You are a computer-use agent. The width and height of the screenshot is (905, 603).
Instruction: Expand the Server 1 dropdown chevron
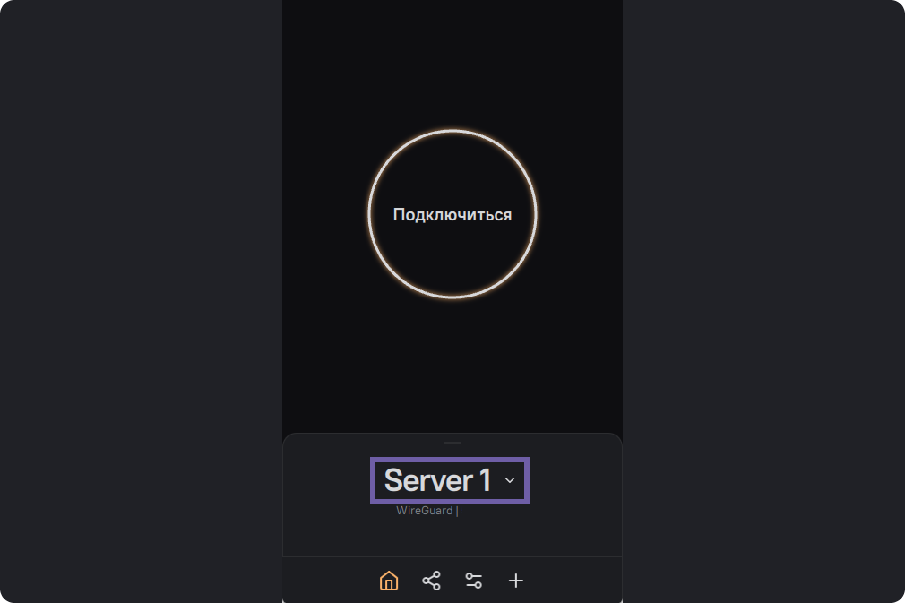[510, 480]
